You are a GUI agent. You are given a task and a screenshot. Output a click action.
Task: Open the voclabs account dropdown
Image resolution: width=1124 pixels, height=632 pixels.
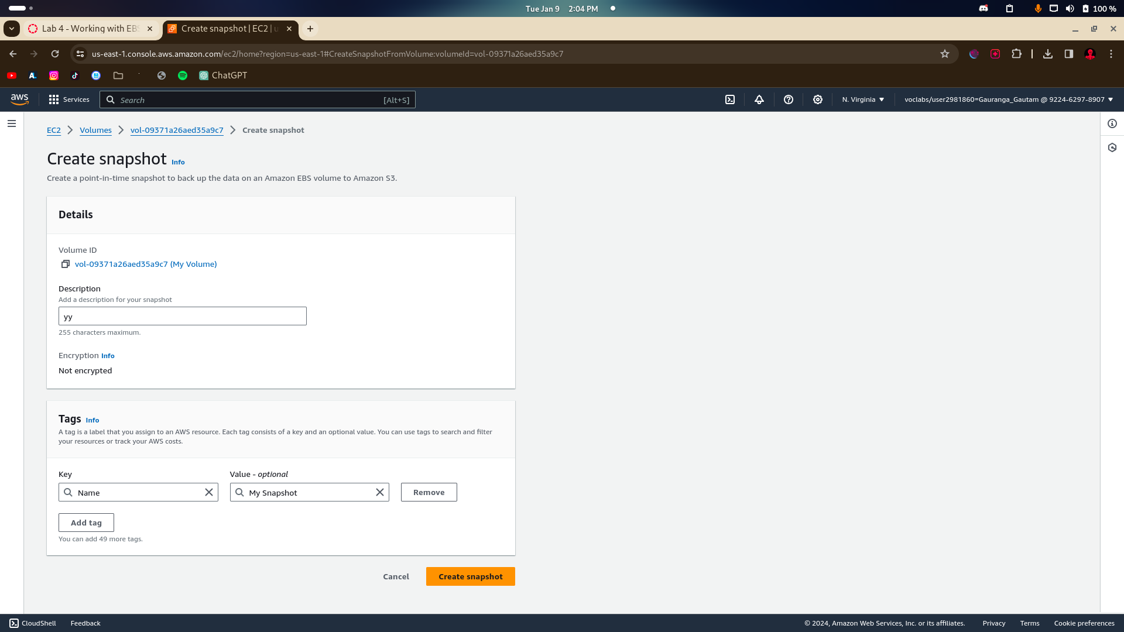click(1009, 99)
